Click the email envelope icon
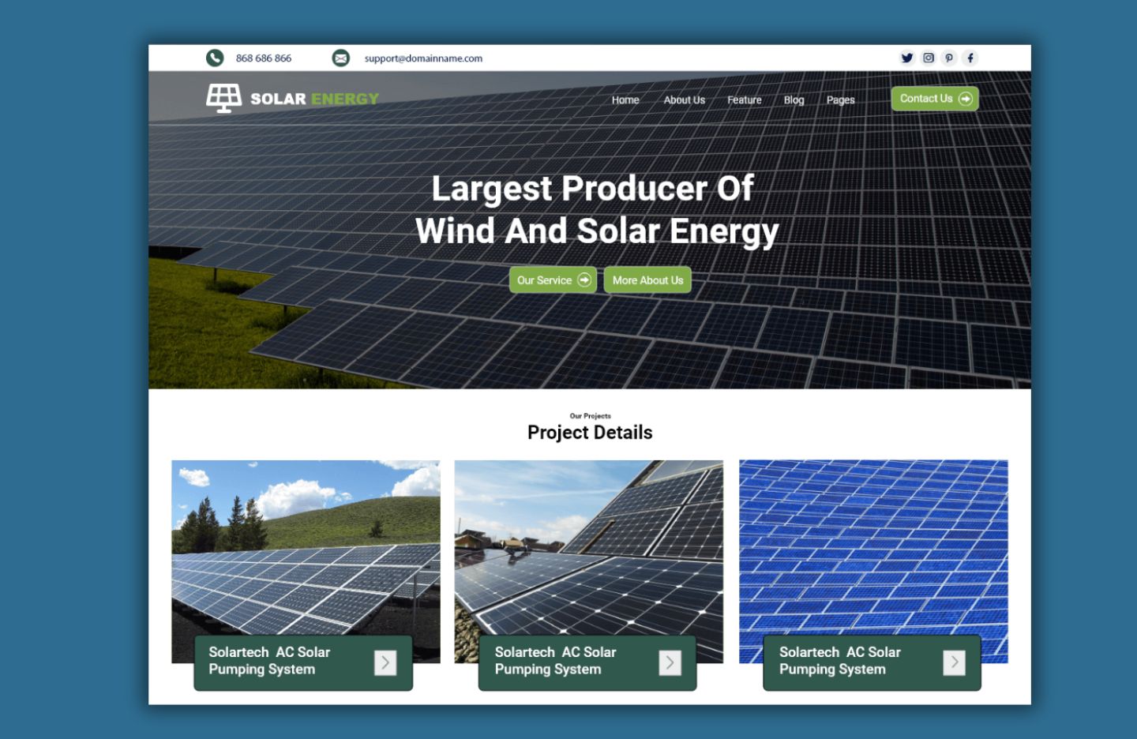Viewport: 1137px width, 739px height. click(x=340, y=58)
